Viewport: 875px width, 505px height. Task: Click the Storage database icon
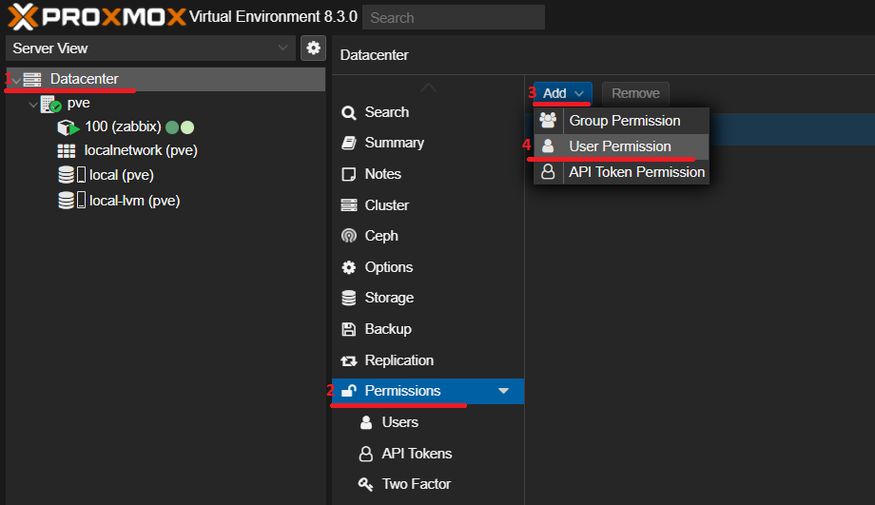coord(349,298)
